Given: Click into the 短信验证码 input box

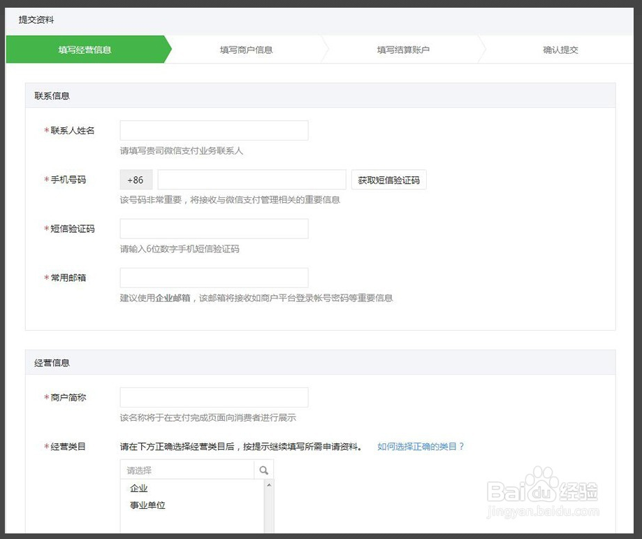Looking at the screenshot, I should tap(214, 229).
